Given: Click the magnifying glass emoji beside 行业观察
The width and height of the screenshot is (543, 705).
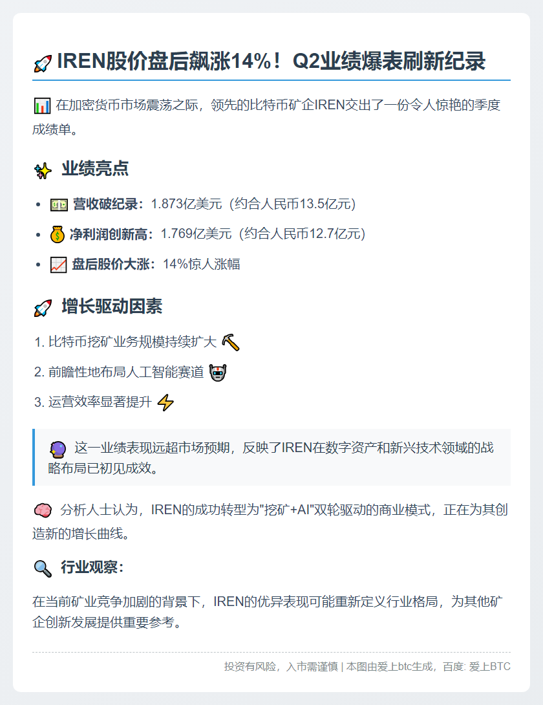Looking at the screenshot, I should (43, 569).
